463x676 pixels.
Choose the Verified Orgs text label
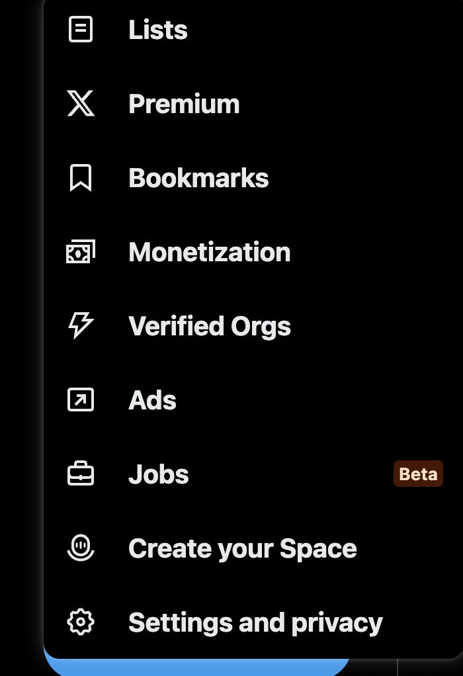coord(209,326)
